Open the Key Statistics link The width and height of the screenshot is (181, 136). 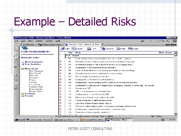pyautogui.click(x=33, y=64)
